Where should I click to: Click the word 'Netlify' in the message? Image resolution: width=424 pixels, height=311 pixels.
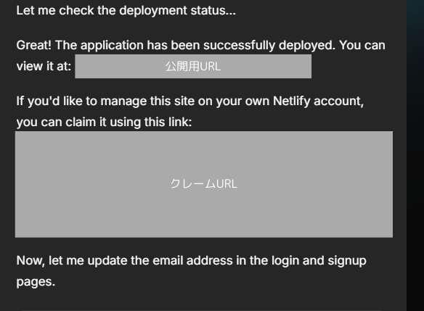[292, 101]
